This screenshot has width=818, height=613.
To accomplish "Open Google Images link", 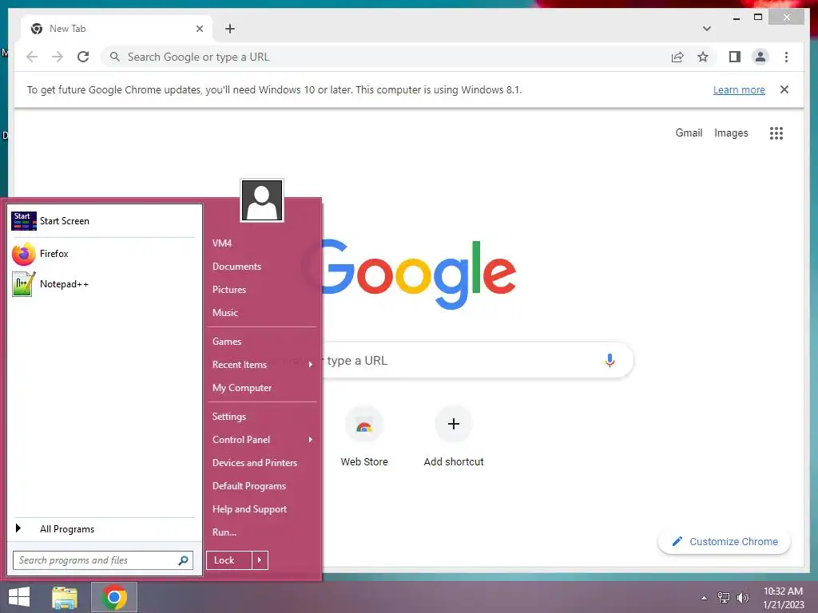I will coord(731,133).
